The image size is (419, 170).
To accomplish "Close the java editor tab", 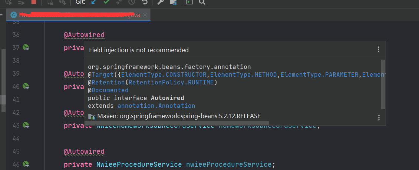I will point(145,15).
